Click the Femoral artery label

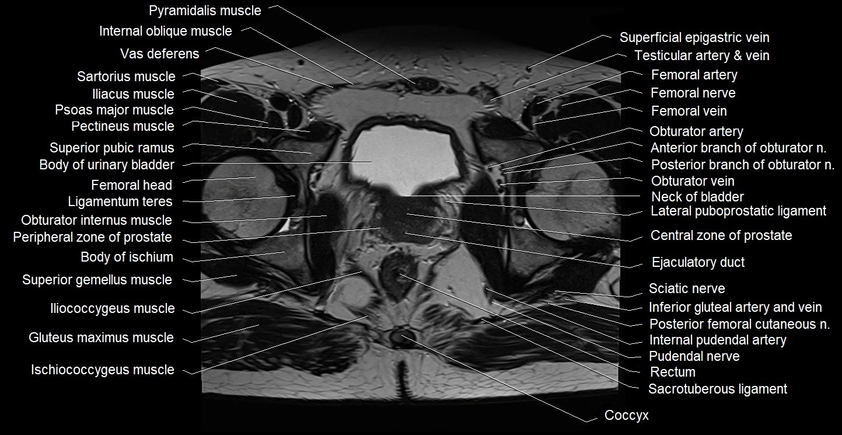pos(694,75)
